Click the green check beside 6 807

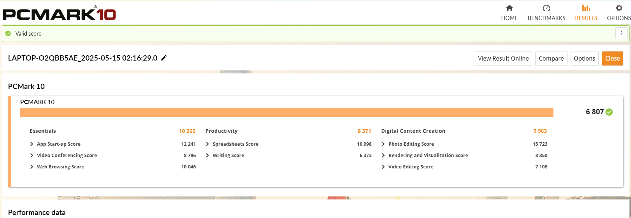pos(609,112)
